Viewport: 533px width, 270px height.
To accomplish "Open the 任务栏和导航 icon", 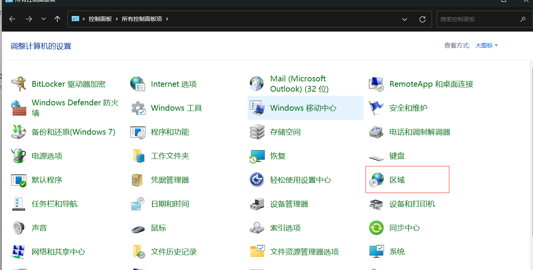I will pyautogui.click(x=18, y=204).
